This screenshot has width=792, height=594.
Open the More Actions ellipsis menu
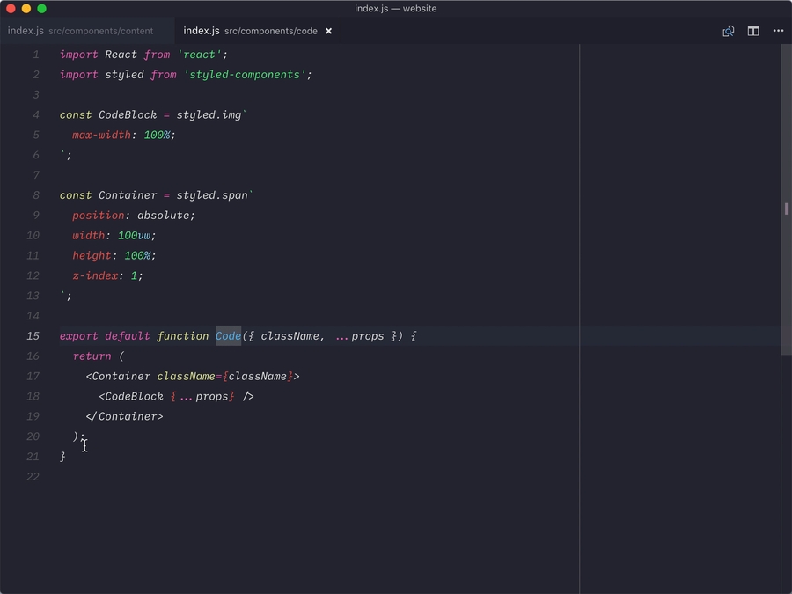pos(778,31)
